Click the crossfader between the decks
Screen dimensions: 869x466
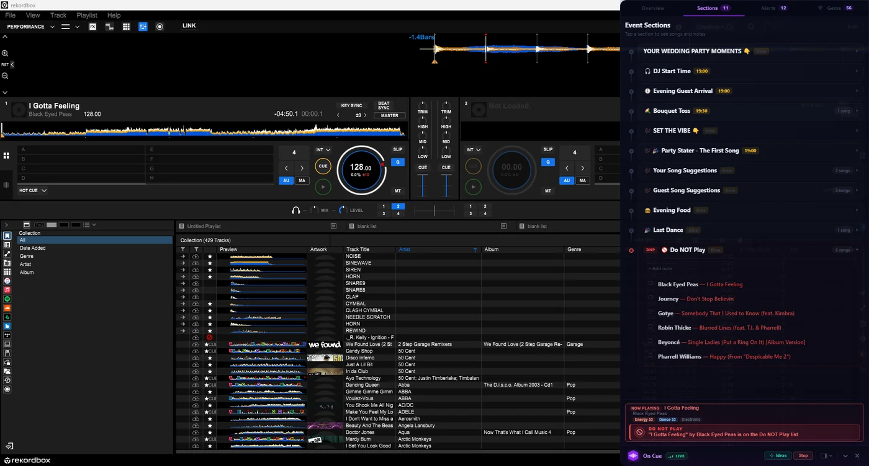coord(434,211)
